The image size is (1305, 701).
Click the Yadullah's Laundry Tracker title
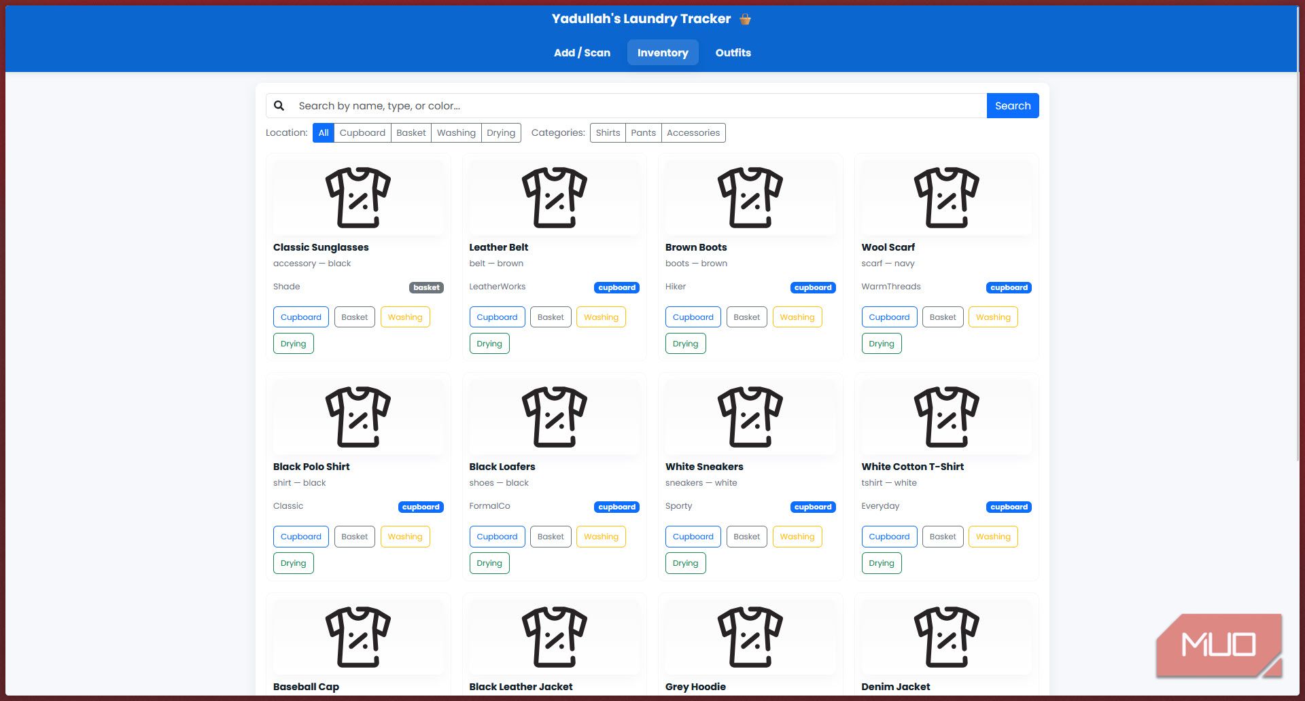[x=641, y=19]
